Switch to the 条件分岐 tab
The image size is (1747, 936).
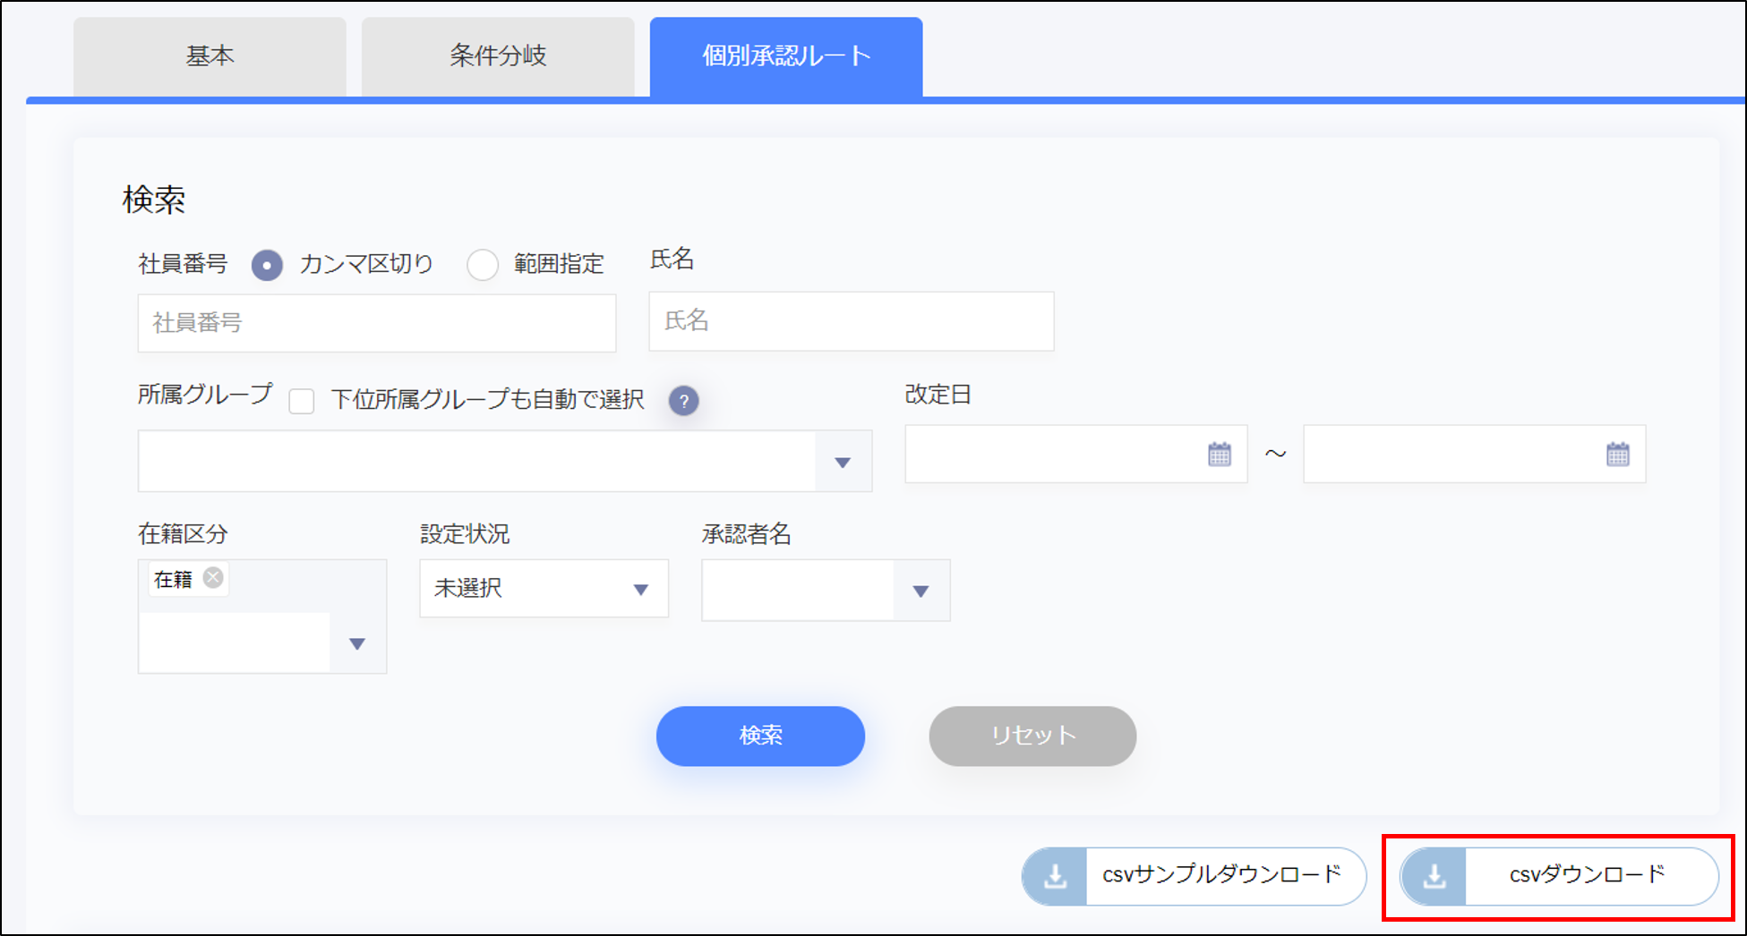[x=498, y=56]
